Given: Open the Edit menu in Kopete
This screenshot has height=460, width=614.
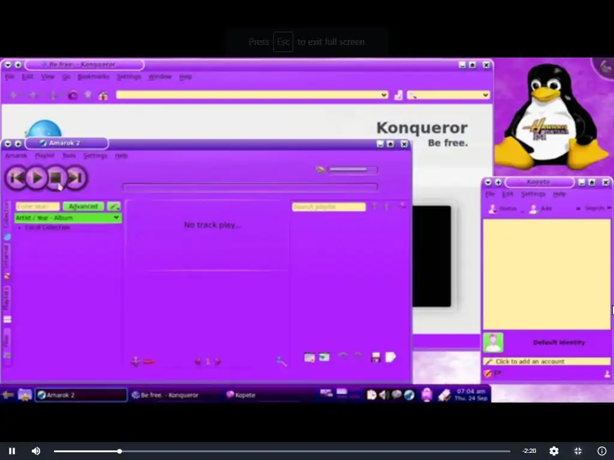Looking at the screenshot, I should [x=507, y=194].
